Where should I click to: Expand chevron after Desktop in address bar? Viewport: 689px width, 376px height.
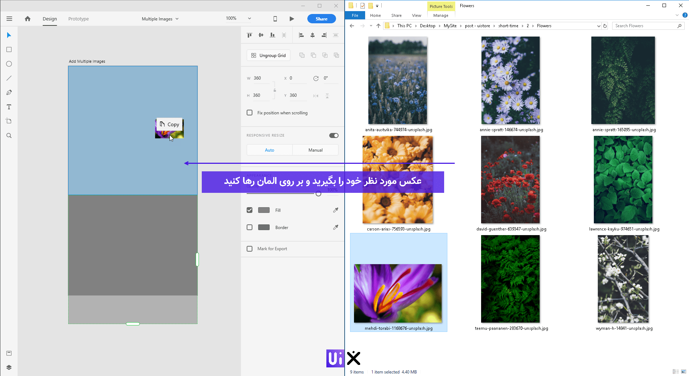point(439,26)
